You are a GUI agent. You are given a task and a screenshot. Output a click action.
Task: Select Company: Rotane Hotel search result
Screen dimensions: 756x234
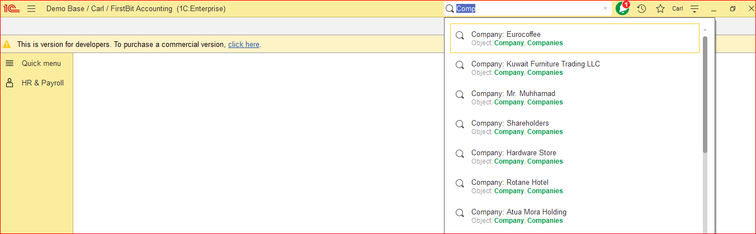point(575,187)
